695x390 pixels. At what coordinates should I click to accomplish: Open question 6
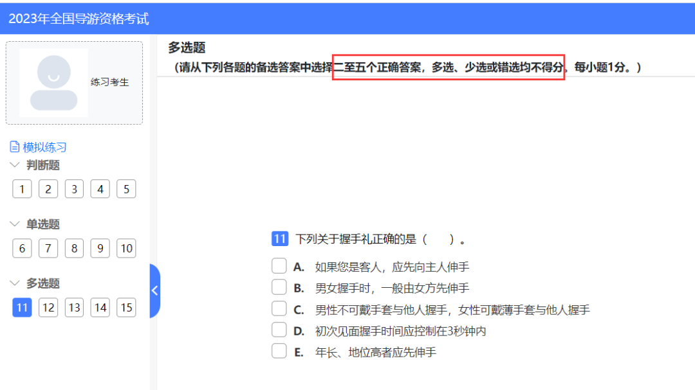coord(22,249)
